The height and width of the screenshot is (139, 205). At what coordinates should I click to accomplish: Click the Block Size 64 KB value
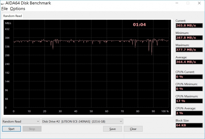tap(189, 125)
